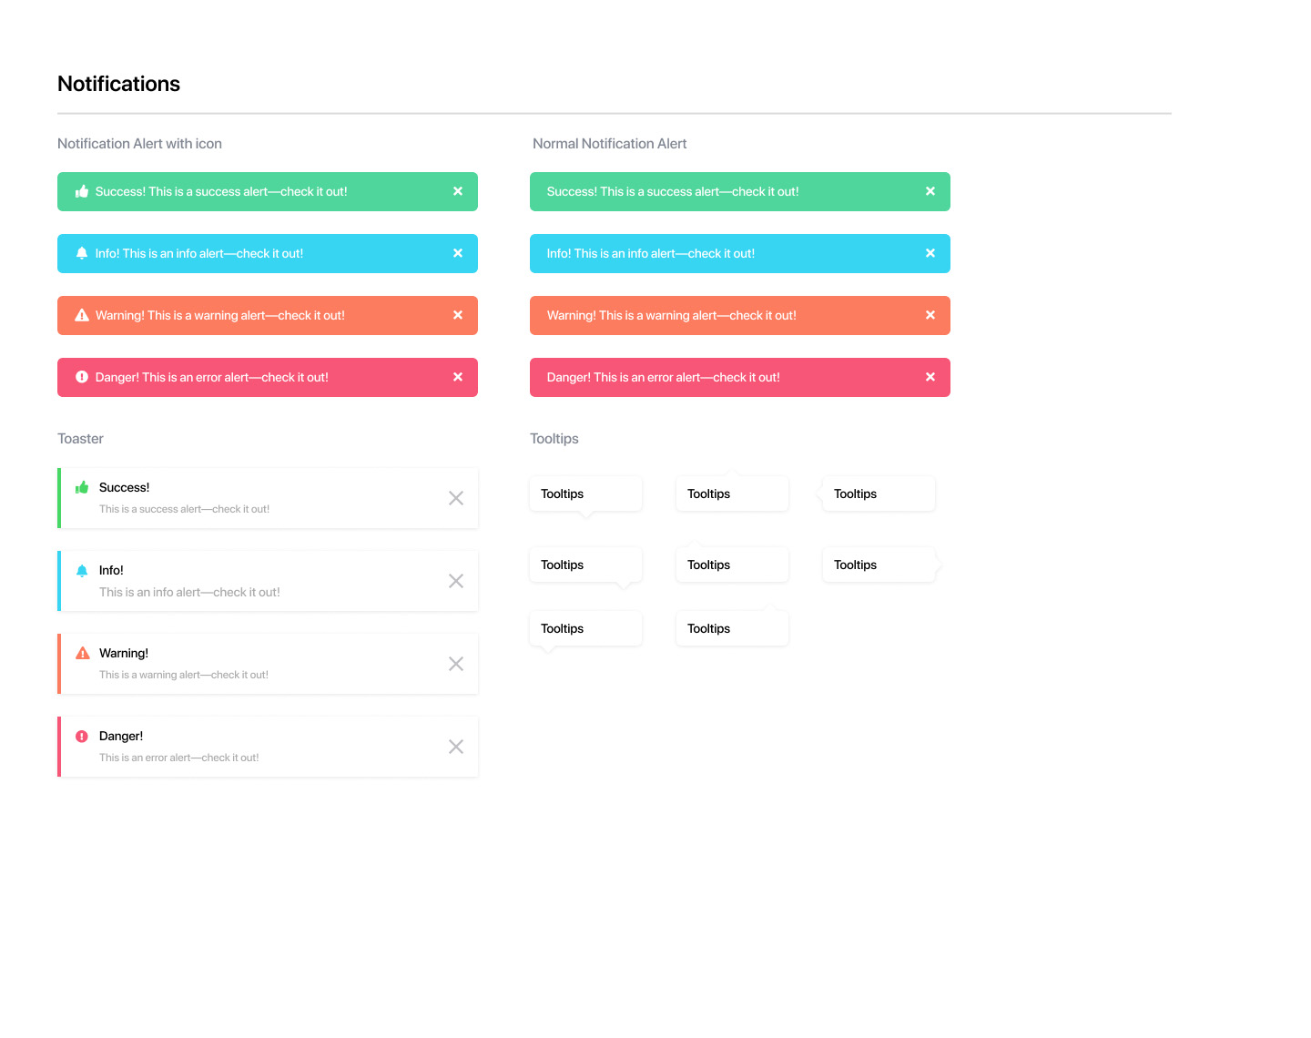Close the Info toaster
1311x1038 pixels.
456,581
